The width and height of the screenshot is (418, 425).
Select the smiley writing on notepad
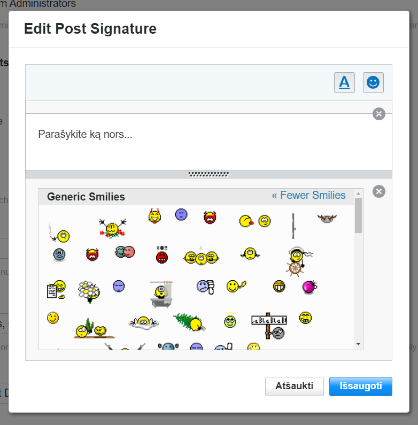click(x=56, y=289)
